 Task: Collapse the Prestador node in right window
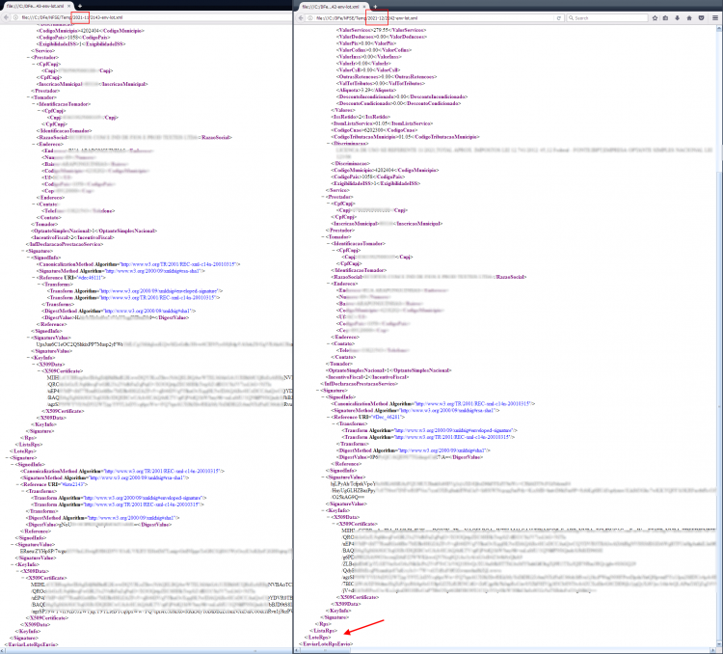(323, 197)
